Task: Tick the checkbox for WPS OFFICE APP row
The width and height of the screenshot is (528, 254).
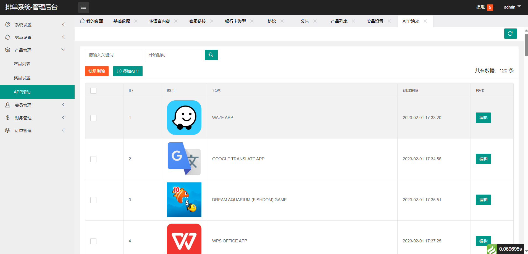Action: pos(93,241)
